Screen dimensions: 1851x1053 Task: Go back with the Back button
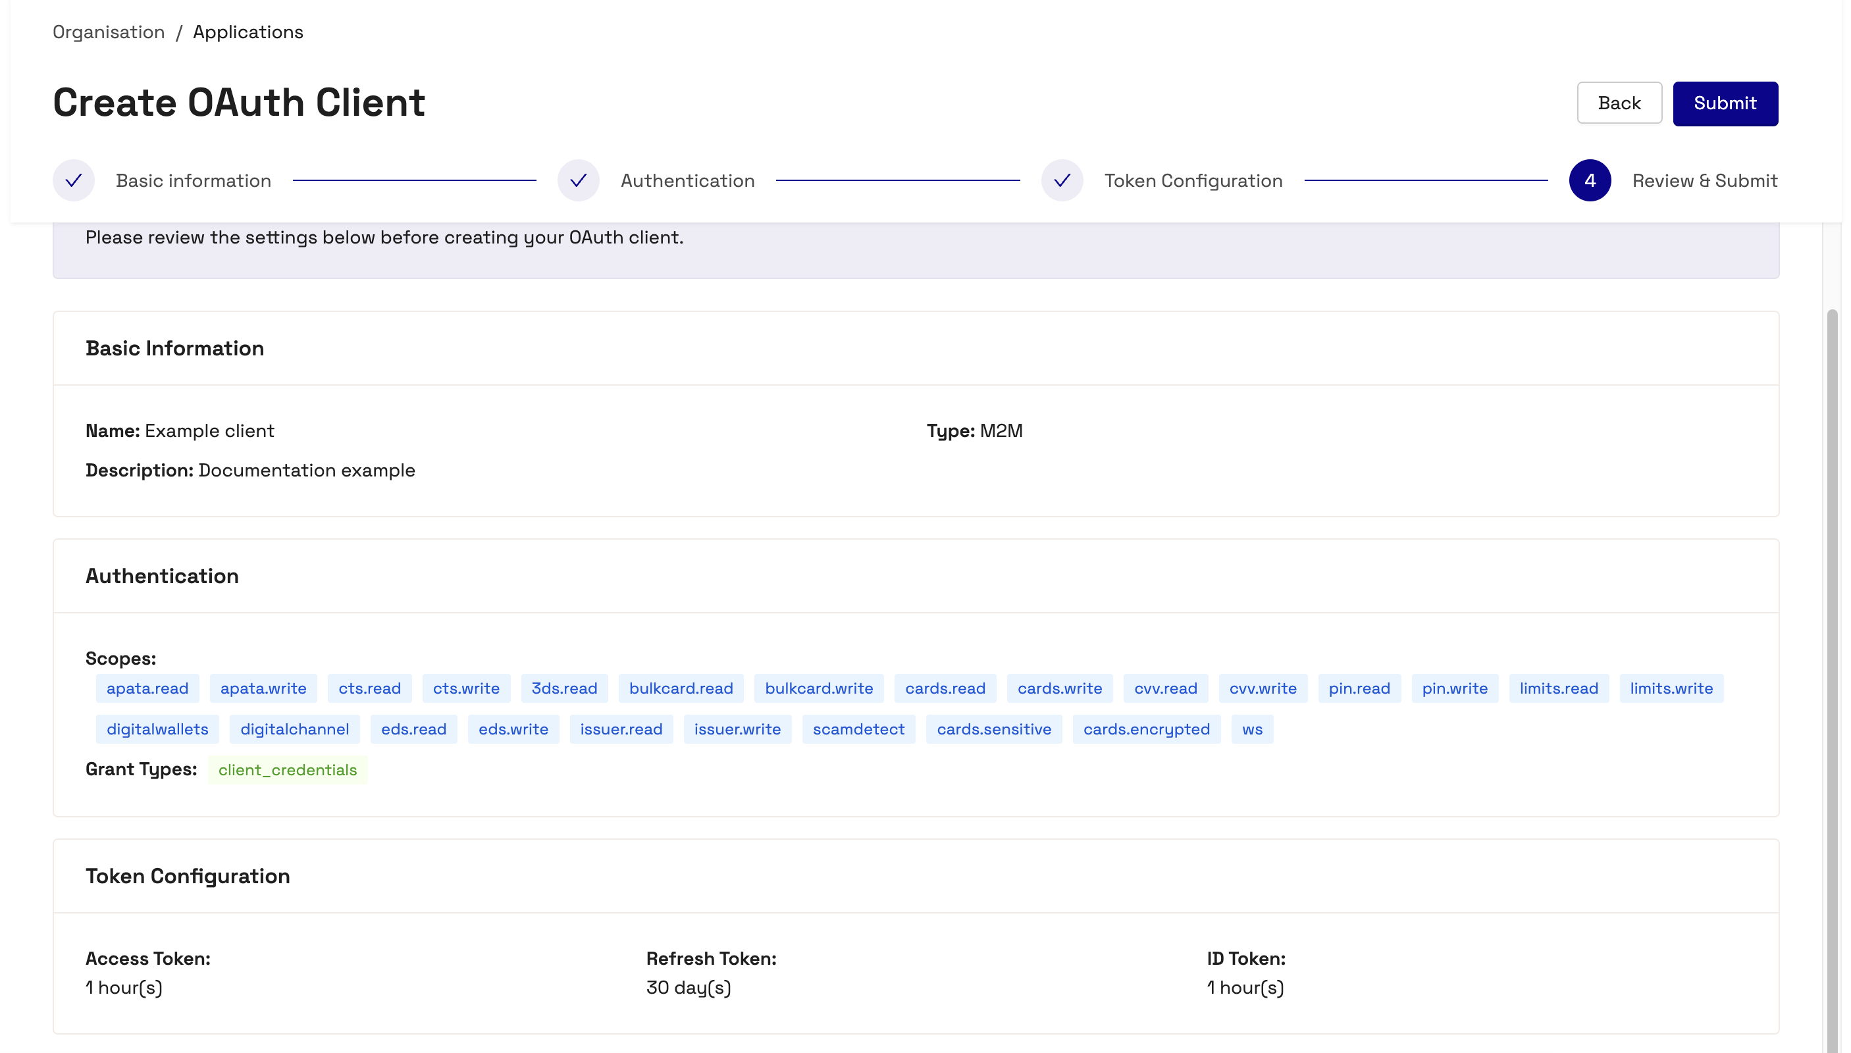point(1619,103)
